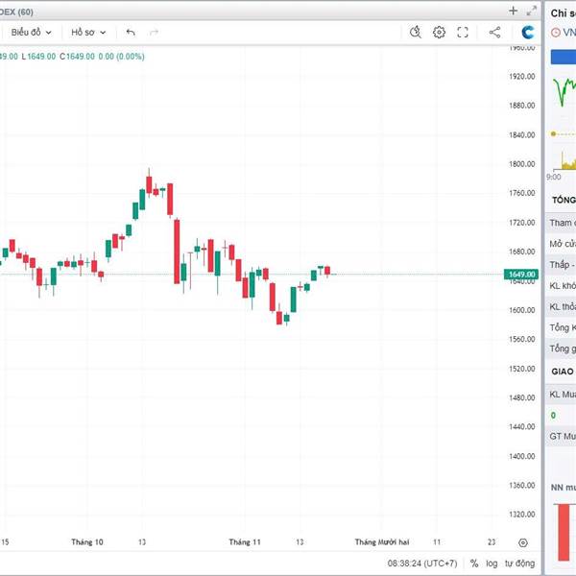This screenshot has width=576, height=576.
Task: Click the TỔNG section header
Action: click(x=562, y=201)
